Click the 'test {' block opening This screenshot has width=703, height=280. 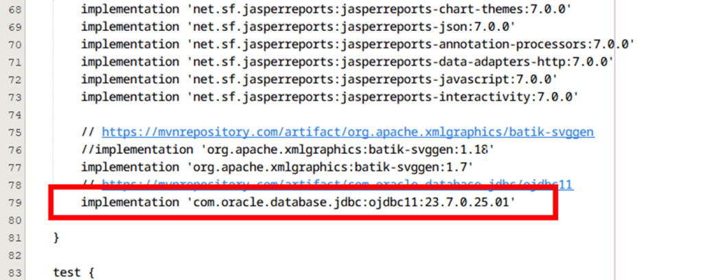click(72, 272)
